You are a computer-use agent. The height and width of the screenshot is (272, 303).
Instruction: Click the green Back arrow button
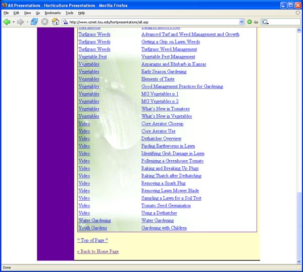coord(7,22)
